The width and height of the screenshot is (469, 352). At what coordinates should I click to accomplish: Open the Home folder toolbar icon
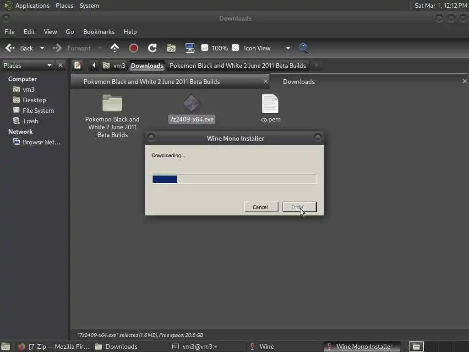[x=171, y=48]
